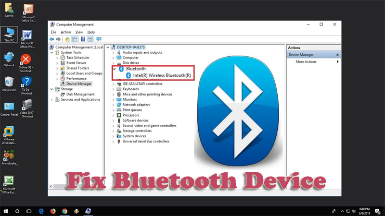
Task: Click Cortana search circle on taskbar
Action: tap(17, 211)
